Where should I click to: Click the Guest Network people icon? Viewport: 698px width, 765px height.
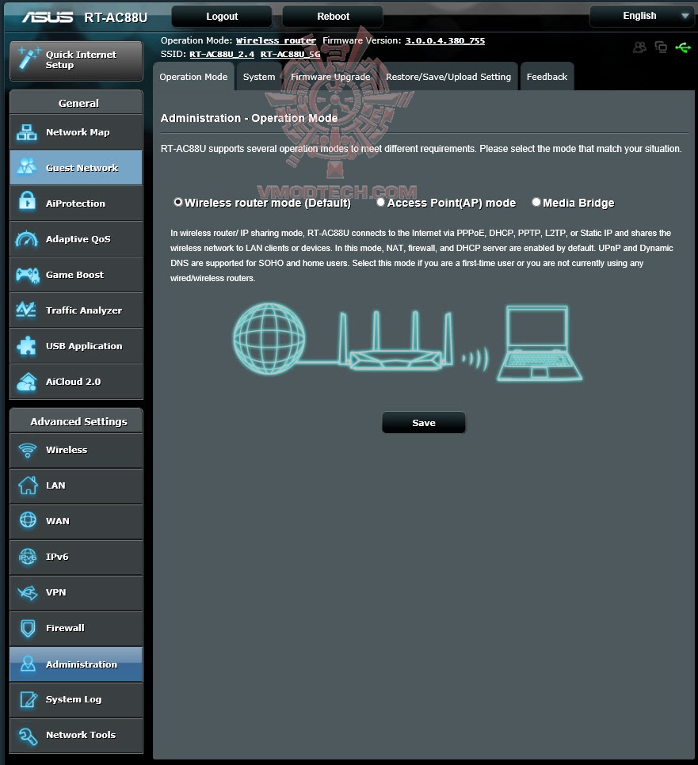pos(26,166)
